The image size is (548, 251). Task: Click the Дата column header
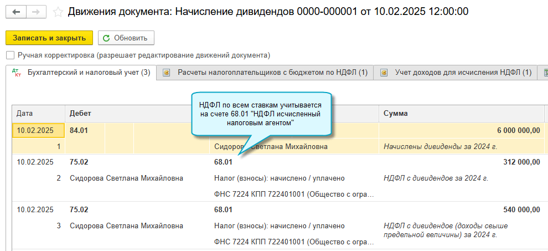pyautogui.click(x=38, y=114)
